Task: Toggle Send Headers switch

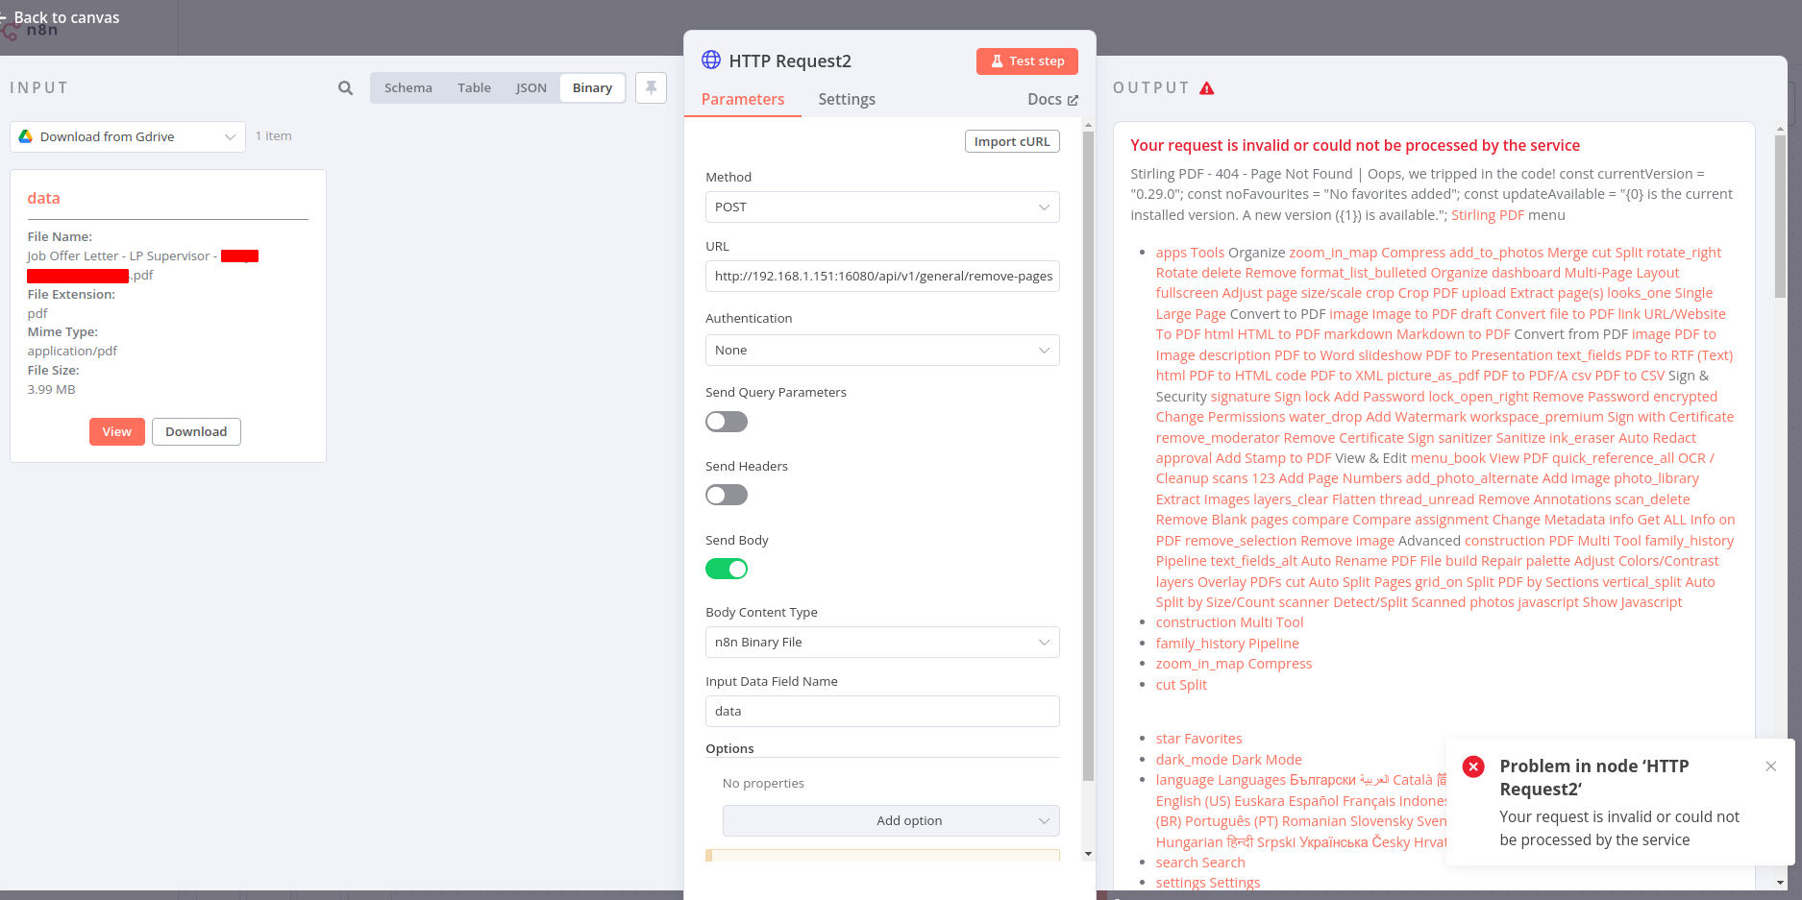Action: click(x=727, y=495)
